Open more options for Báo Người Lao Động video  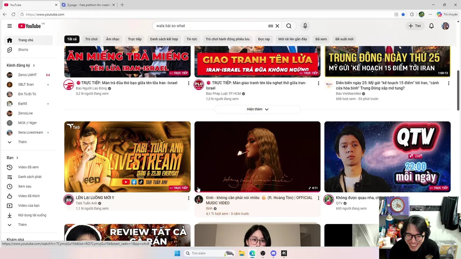tap(188, 83)
